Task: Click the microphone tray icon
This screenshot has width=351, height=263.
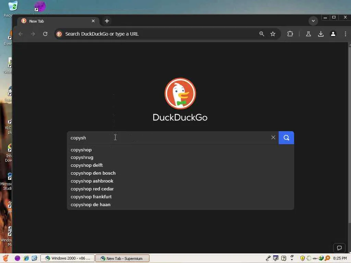Action: point(268,258)
